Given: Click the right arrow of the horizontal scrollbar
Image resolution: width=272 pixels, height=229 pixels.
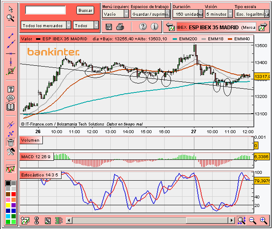Looking at the screenshot, I should [x=231, y=221].
